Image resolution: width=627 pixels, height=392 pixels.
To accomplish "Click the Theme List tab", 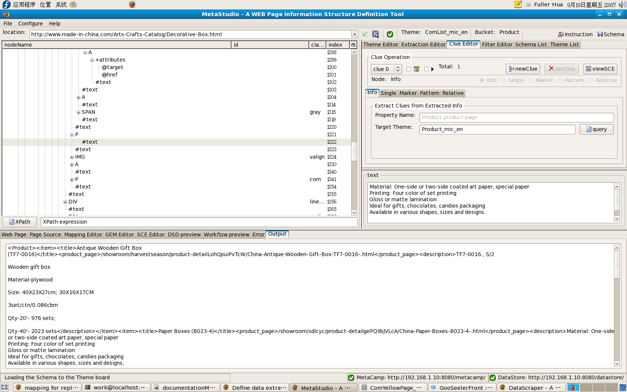I will 564,44.
